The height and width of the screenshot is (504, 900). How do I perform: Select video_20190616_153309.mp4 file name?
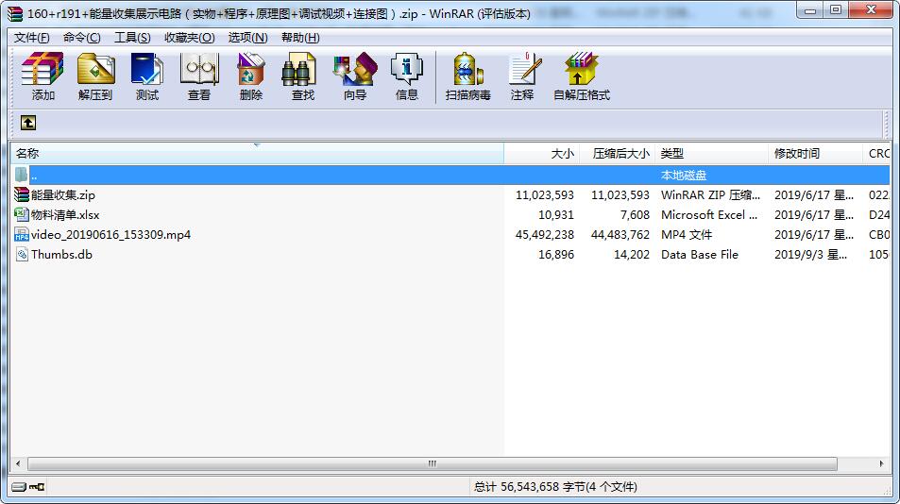(110, 234)
